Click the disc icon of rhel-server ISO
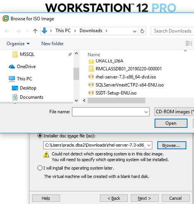194x204 pixels. [91, 77]
